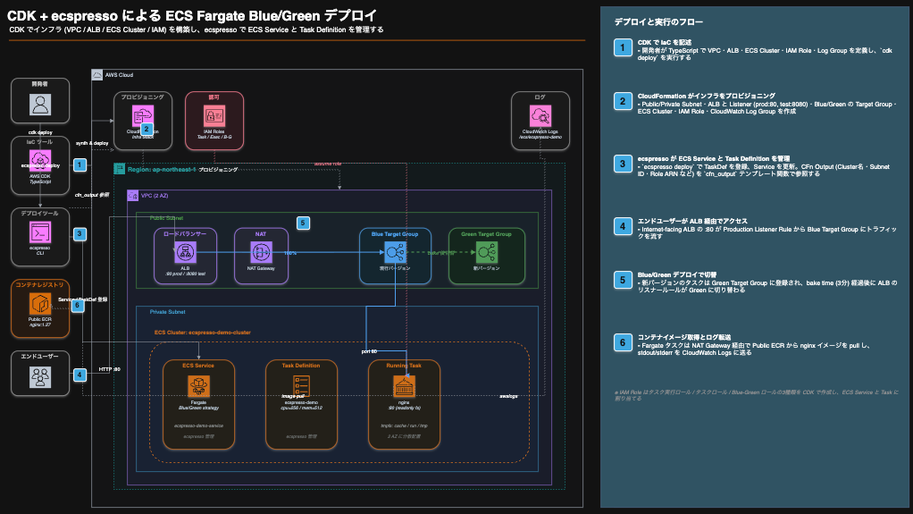This screenshot has height=514, width=913.
Task: Click the end users group icon
Action: [40, 375]
